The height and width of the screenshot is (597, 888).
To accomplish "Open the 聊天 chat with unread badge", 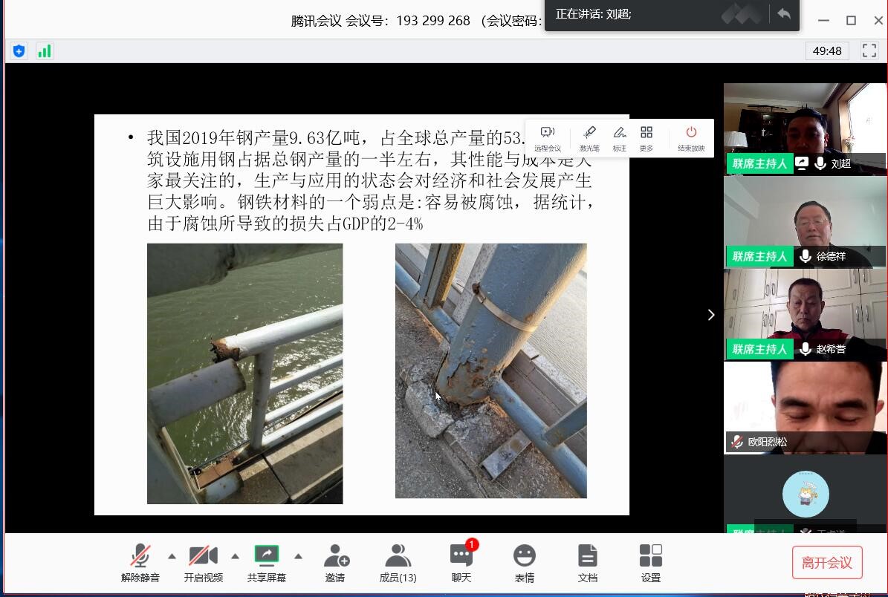I will point(461,563).
